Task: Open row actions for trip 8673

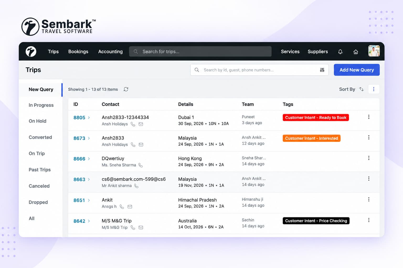Action: [369, 137]
